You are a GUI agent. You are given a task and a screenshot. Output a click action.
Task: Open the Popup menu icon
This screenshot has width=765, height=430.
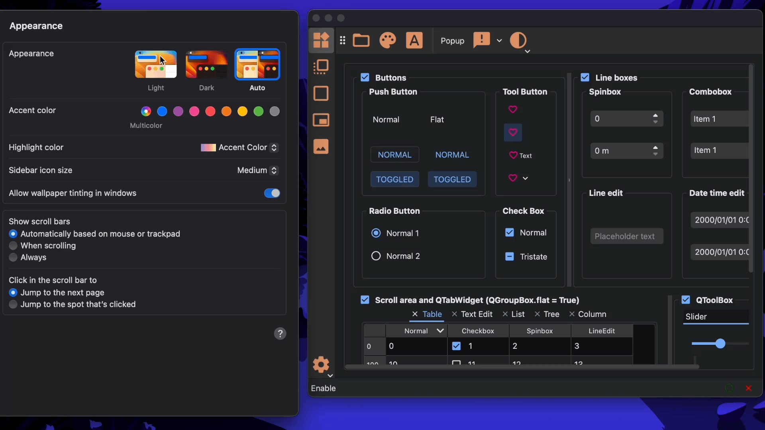(481, 40)
